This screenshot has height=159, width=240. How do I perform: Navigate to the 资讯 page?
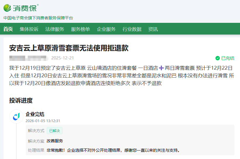(x=153, y=29)
